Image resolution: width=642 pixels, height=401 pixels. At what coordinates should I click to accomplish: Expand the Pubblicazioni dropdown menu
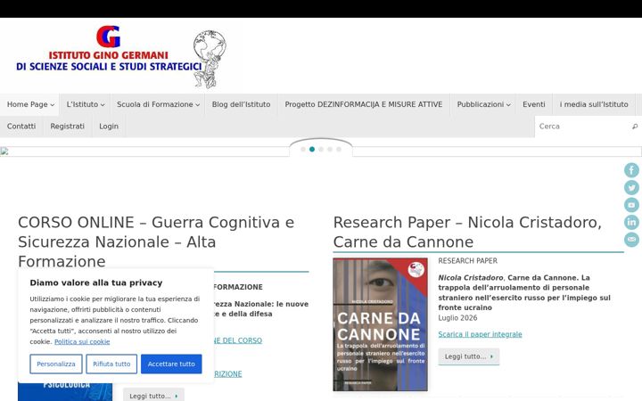(x=483, y=104)
